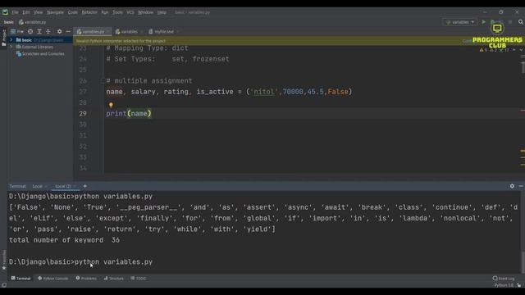Viewport: 525px width, 295px height.
Task: Open the Tools menu
Action: (117, 12)
